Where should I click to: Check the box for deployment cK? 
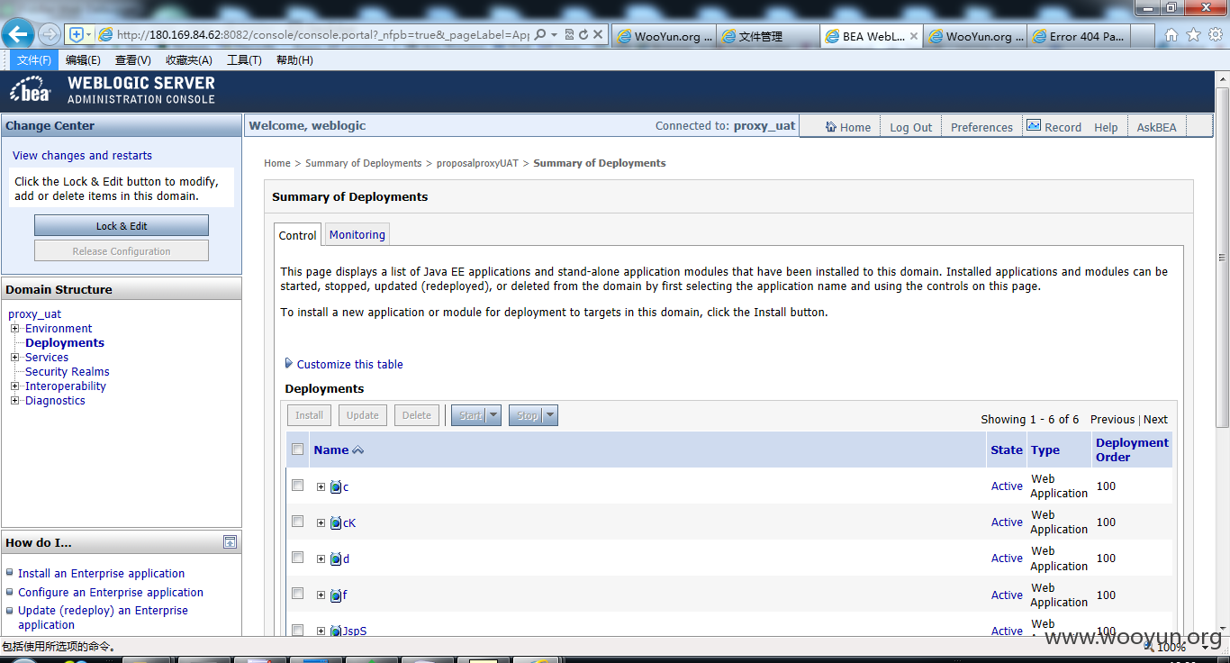click(x=298, y=522)
